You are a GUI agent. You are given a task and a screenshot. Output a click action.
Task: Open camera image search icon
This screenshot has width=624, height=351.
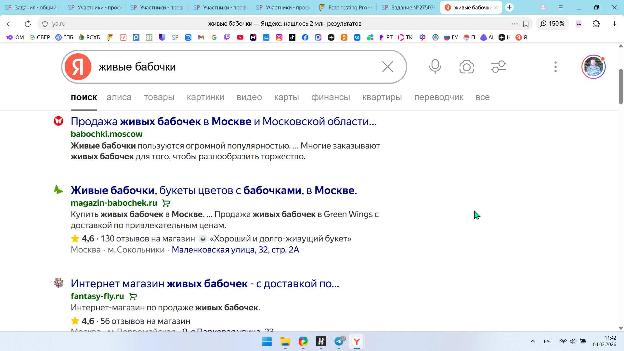(x=466, y=67)
